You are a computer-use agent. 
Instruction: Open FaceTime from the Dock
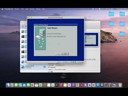coord(28,85)
